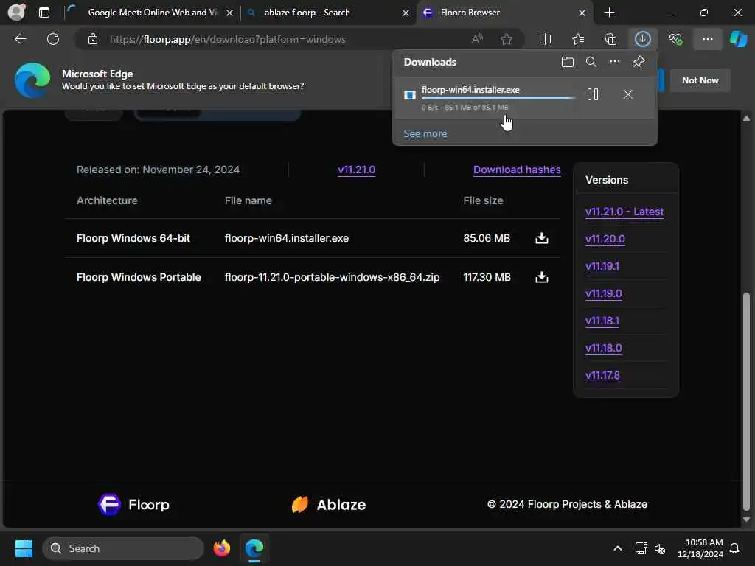View site information lock icon
Screen dimensions: 755x566
tap(93, 40)
